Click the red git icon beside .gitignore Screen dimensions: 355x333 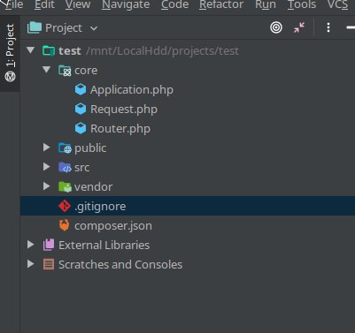65,206
